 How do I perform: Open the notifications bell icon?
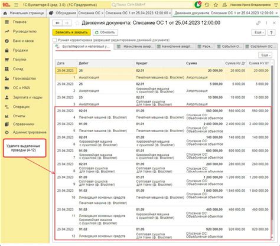[x=198, y=5]
